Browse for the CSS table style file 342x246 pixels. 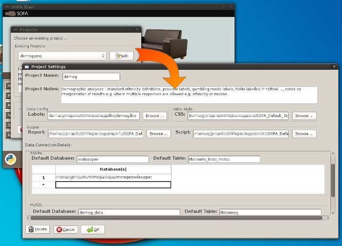coord(304,116)
